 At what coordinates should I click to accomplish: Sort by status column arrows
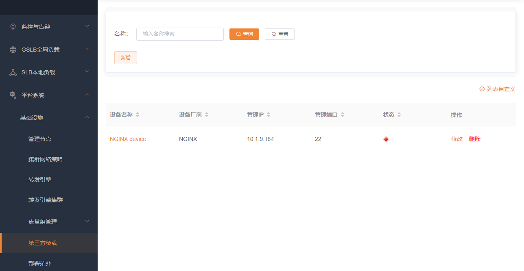pos(399,115)
